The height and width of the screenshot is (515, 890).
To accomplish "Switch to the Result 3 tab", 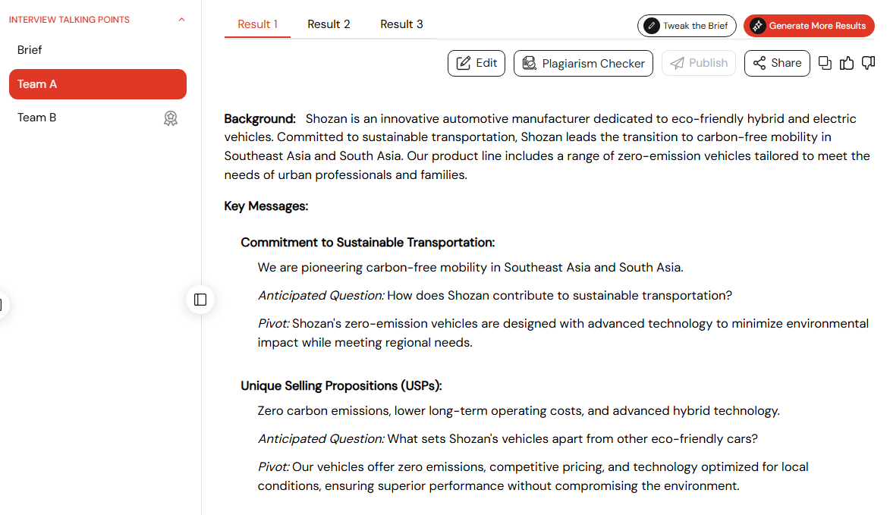I will 401,24.
